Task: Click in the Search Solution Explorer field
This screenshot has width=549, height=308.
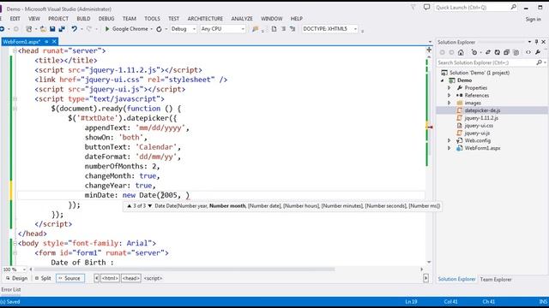Action: [486, 62]
